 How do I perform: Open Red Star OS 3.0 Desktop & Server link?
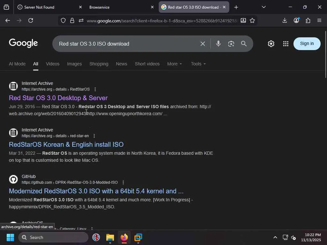click(58, 98)
